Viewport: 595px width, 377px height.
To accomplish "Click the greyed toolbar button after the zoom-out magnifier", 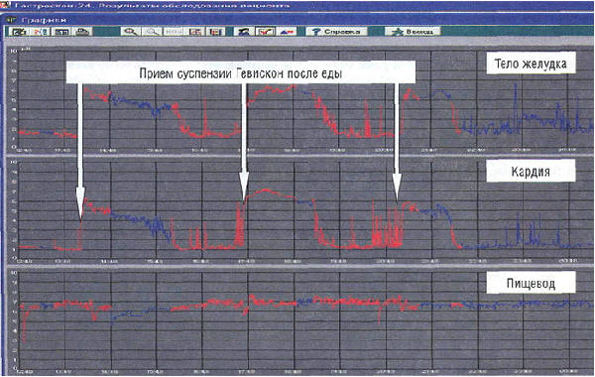I will [x=174, y=32].
